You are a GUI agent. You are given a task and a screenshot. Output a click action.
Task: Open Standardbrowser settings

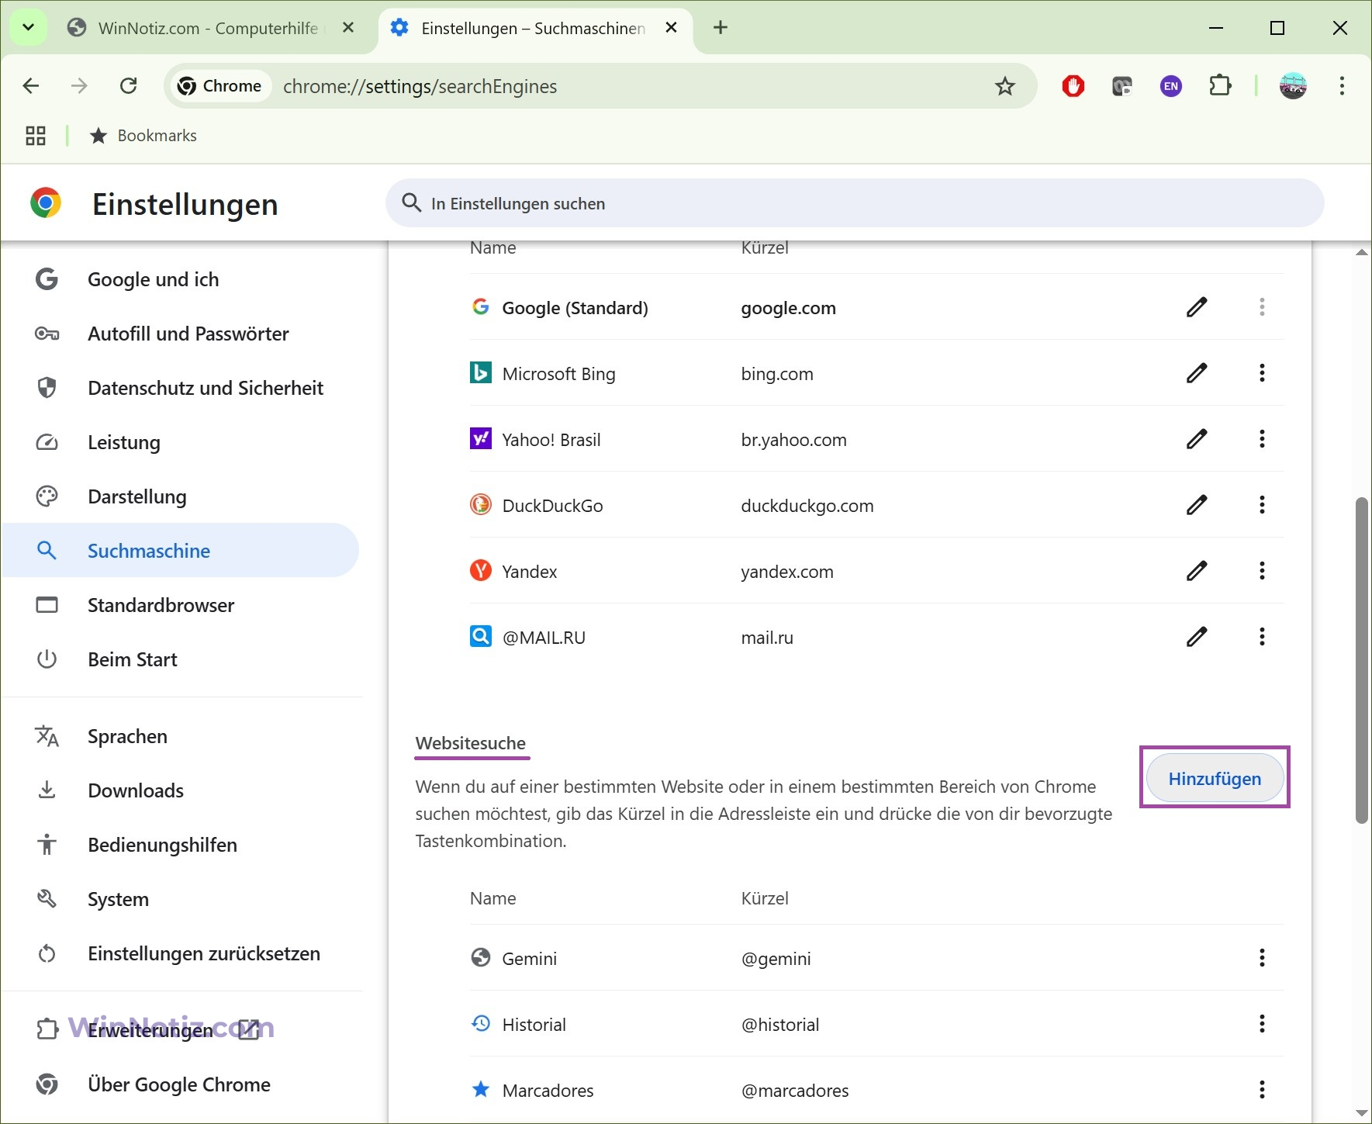181,605
